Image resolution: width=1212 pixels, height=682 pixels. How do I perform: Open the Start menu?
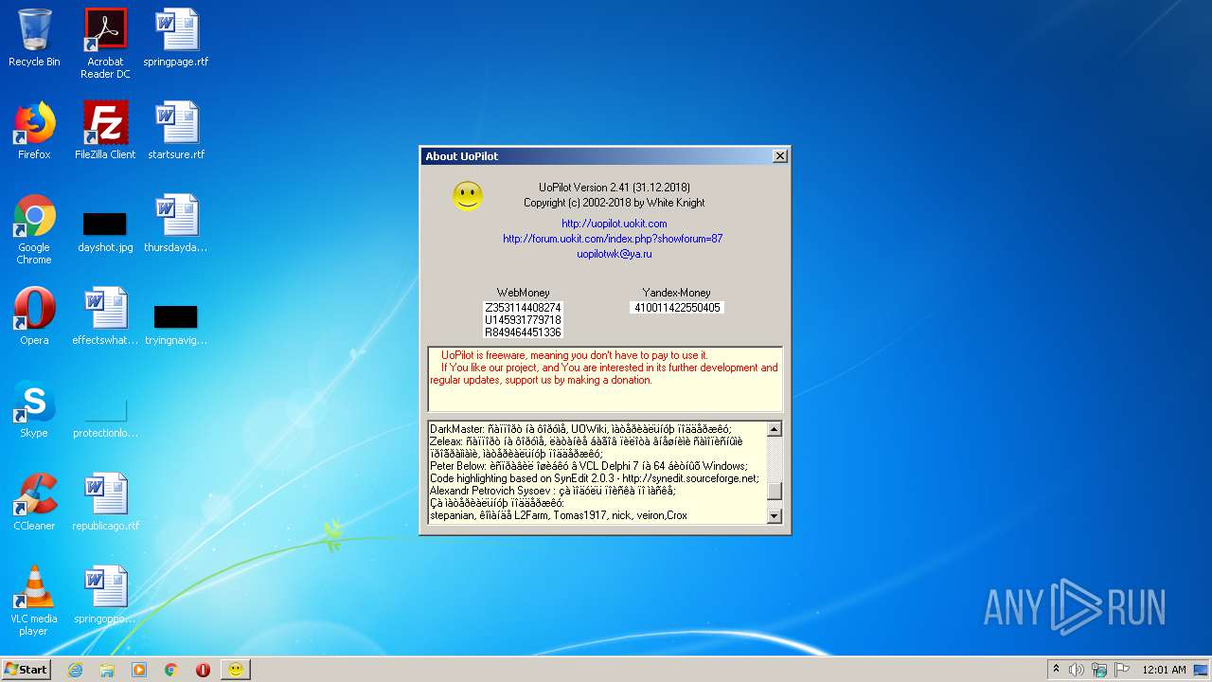[x=27, y=670]
